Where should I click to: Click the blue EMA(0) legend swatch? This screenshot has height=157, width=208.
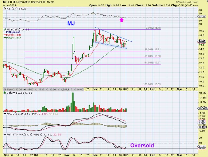[5, 32]
